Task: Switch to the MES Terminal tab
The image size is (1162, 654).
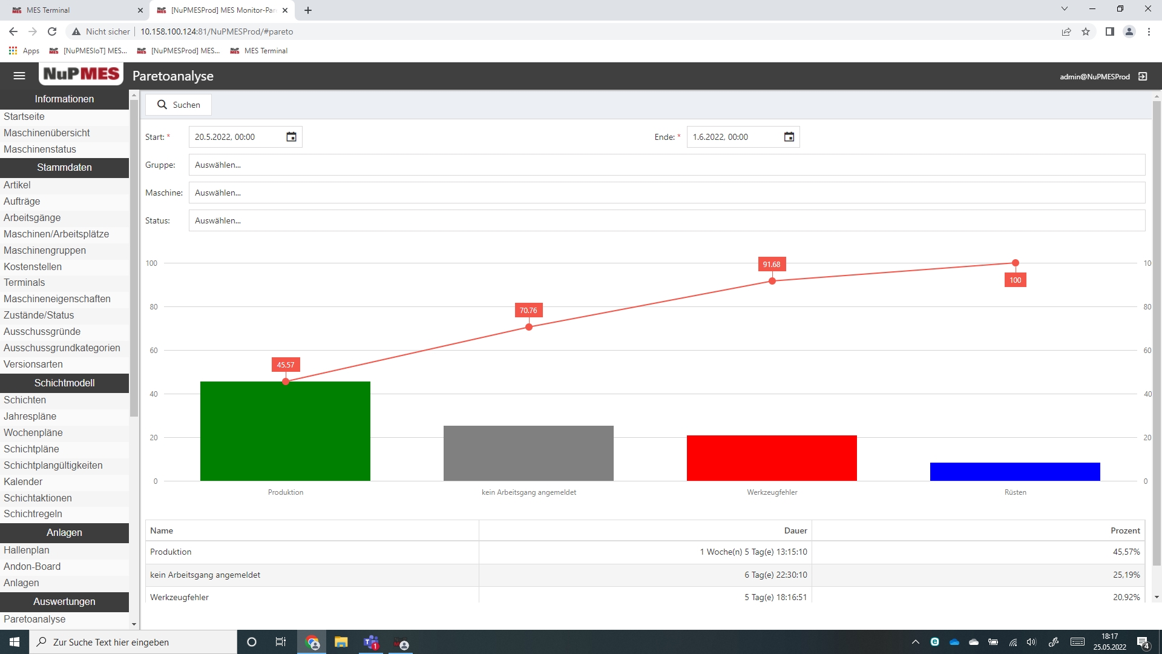Action: (x=73, y=10)
